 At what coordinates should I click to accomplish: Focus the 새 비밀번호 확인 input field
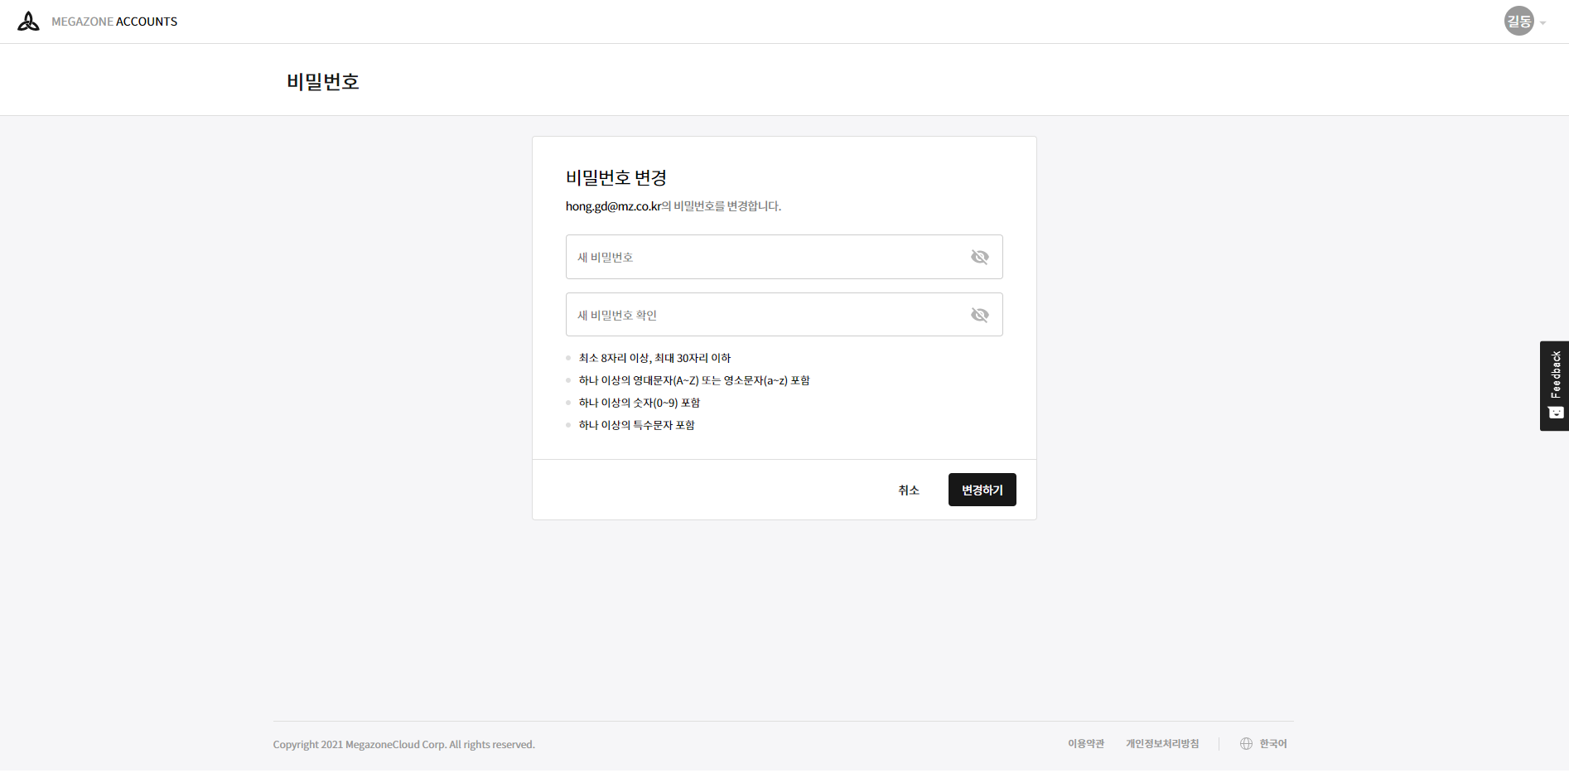(784, 315)
